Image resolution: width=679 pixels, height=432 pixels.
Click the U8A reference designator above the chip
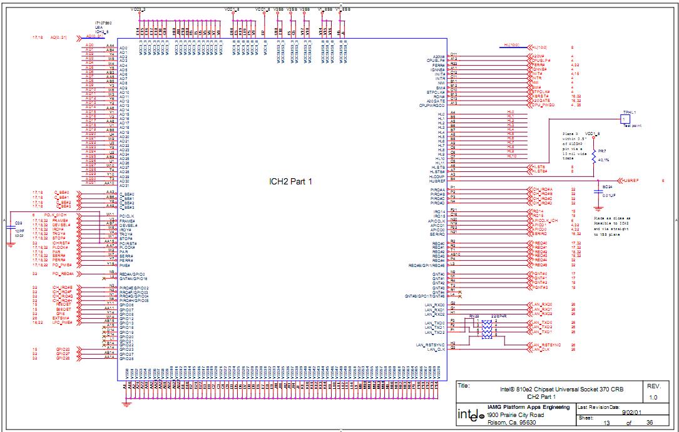click(99, 27)
